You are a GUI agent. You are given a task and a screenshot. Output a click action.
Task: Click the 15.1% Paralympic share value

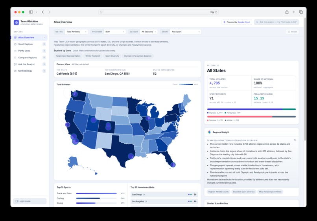259,98
